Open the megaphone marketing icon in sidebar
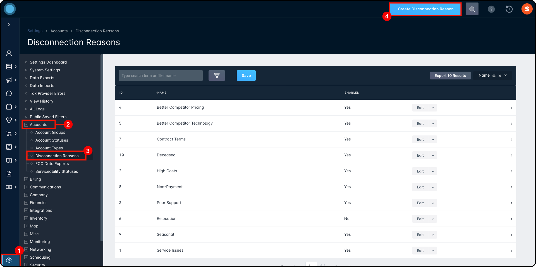The image size is (536, 267). [x=9, y=80]
